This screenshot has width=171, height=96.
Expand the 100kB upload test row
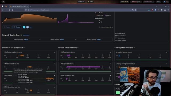(110, 52)
